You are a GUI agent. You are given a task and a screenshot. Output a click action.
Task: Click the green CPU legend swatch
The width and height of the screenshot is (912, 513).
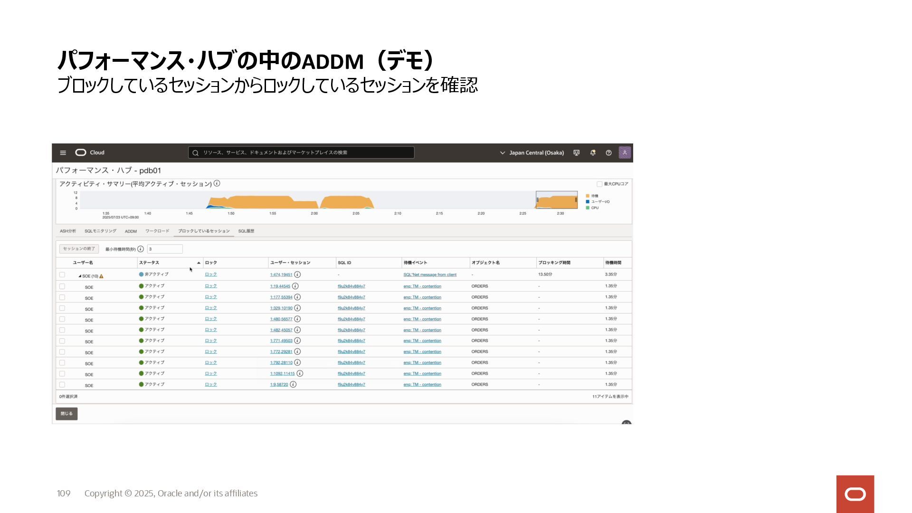[588, 208]
